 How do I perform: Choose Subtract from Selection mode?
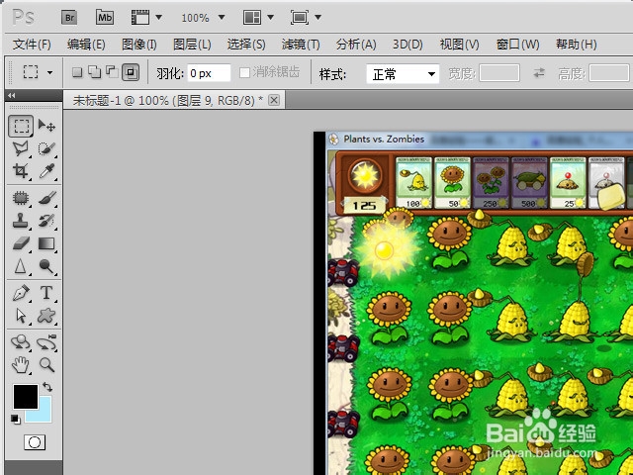click(112, 72)
